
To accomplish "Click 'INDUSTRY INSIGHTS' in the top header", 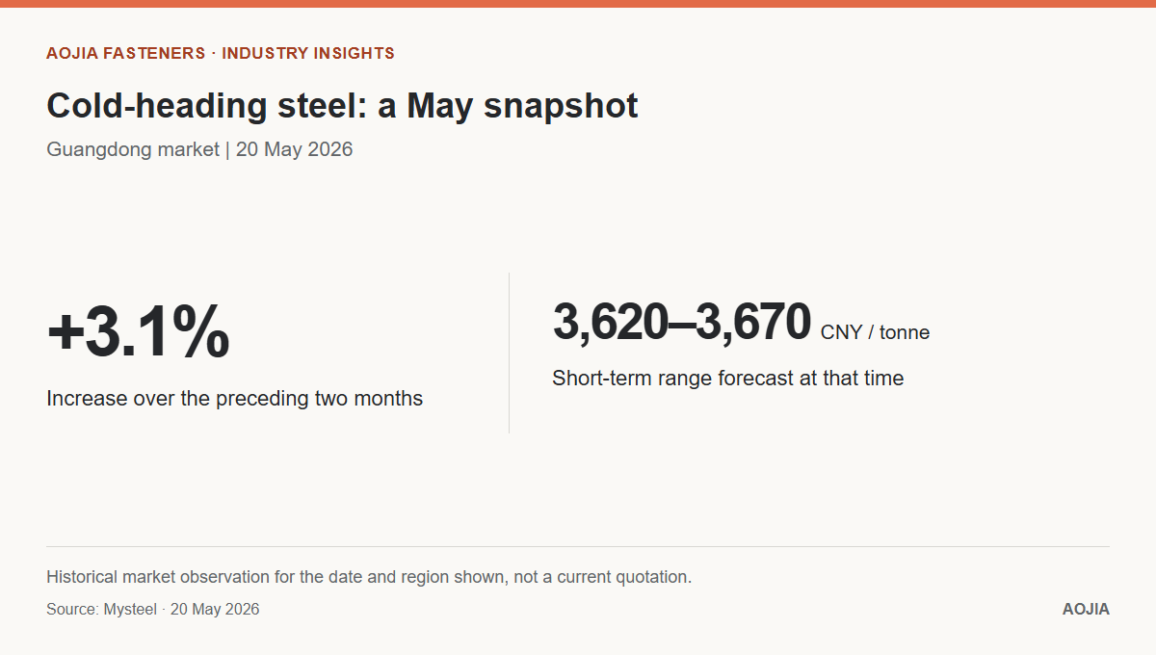I will pyautogui.click(x=308, y=53).
